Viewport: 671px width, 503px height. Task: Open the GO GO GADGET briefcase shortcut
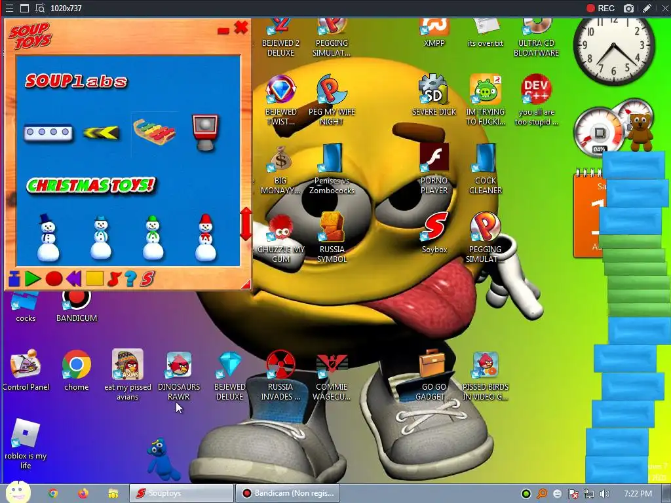click(434, 375)
